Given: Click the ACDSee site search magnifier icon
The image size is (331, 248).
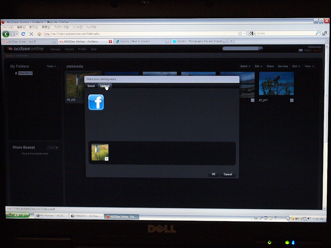Looking at the screenshot, I should pos(261,48).
